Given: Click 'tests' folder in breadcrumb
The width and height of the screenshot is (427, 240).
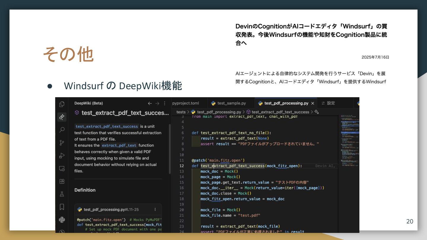Looking at the screenshot, I should (181, 112).
